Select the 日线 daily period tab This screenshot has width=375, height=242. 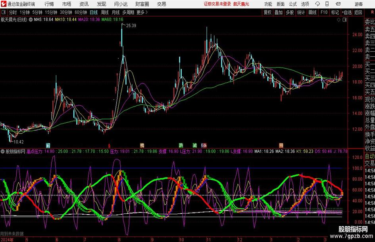coord(94,12)
